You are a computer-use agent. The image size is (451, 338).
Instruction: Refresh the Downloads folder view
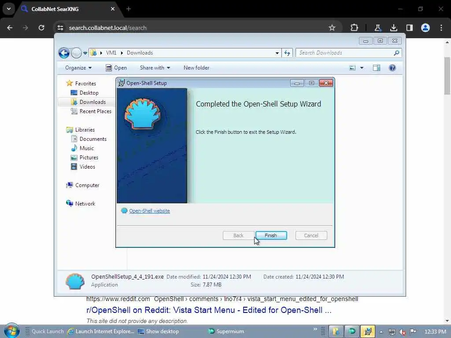[x=287, y=53]
